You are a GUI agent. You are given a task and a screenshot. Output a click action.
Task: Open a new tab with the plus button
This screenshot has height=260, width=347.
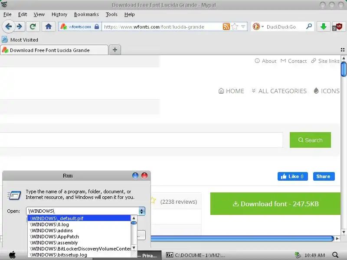click(x=115, y=50)
